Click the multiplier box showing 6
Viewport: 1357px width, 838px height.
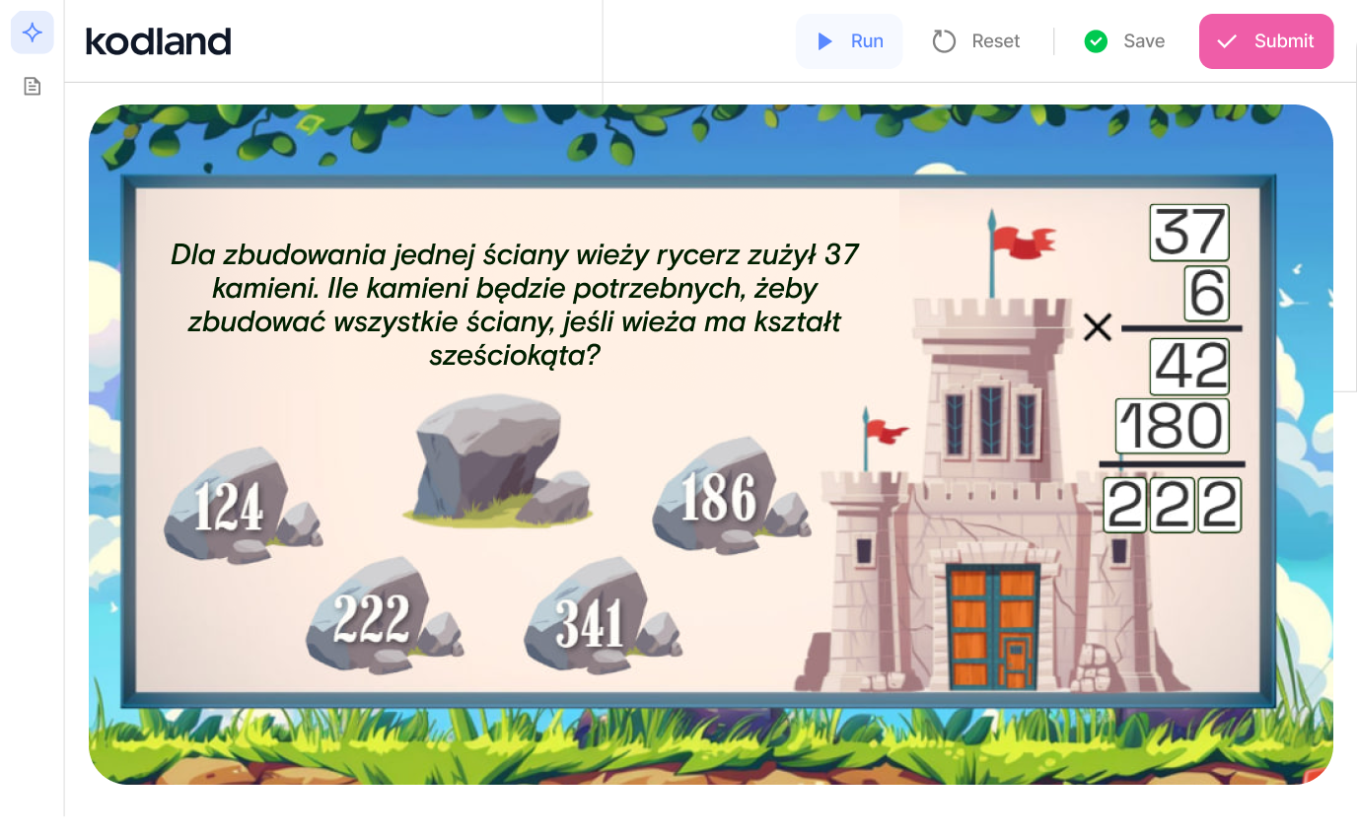click(1205, 295)
